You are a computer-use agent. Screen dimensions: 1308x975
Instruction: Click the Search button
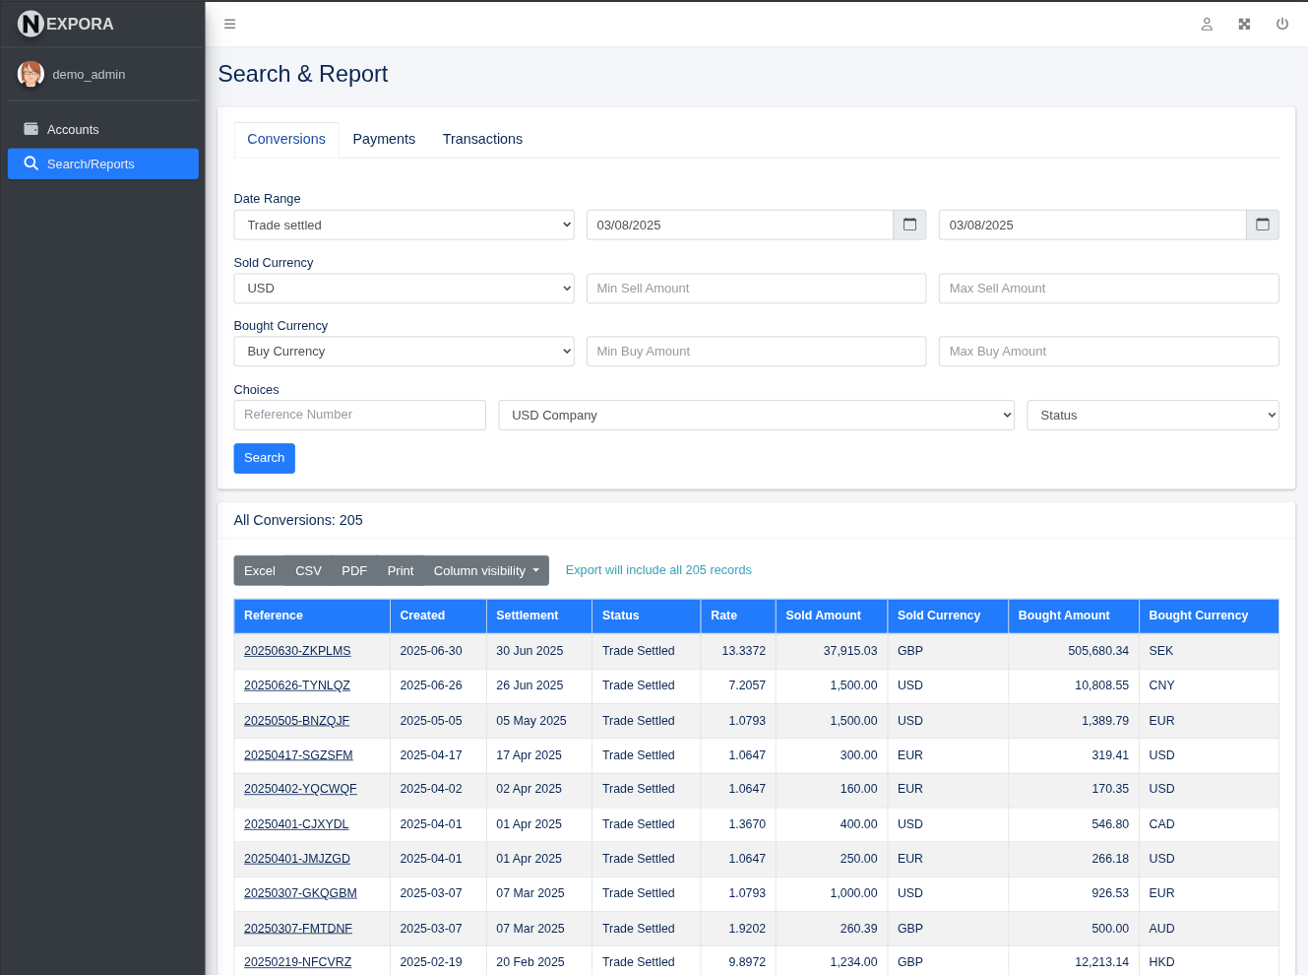click(x=264, y=458)
